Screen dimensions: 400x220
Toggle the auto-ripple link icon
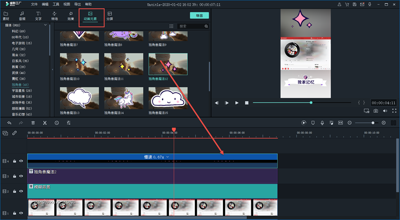coord(15,133)
